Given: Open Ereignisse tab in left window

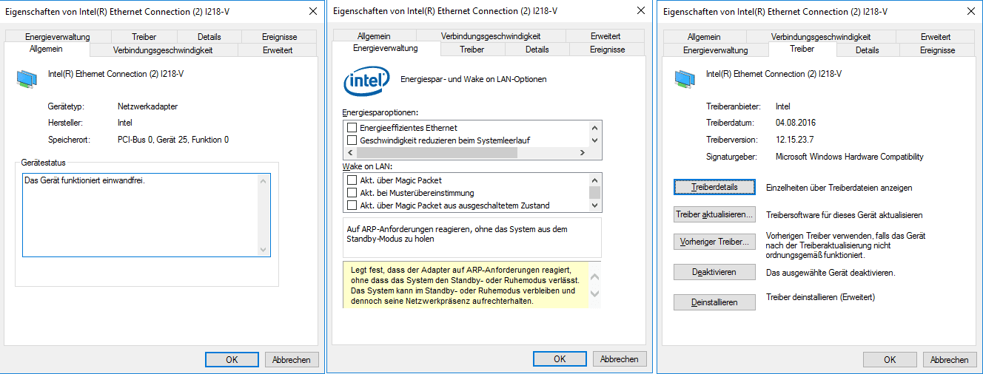Looking at the screenshot, I should click(x=280, y=36).
